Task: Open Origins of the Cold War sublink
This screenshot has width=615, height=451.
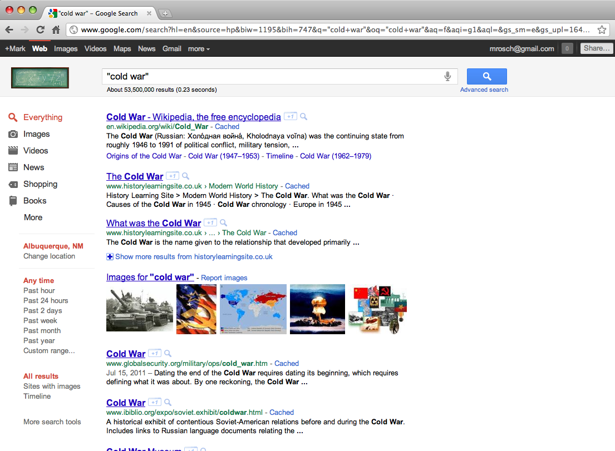Action: pyautogui.click(x=144, y=156)
